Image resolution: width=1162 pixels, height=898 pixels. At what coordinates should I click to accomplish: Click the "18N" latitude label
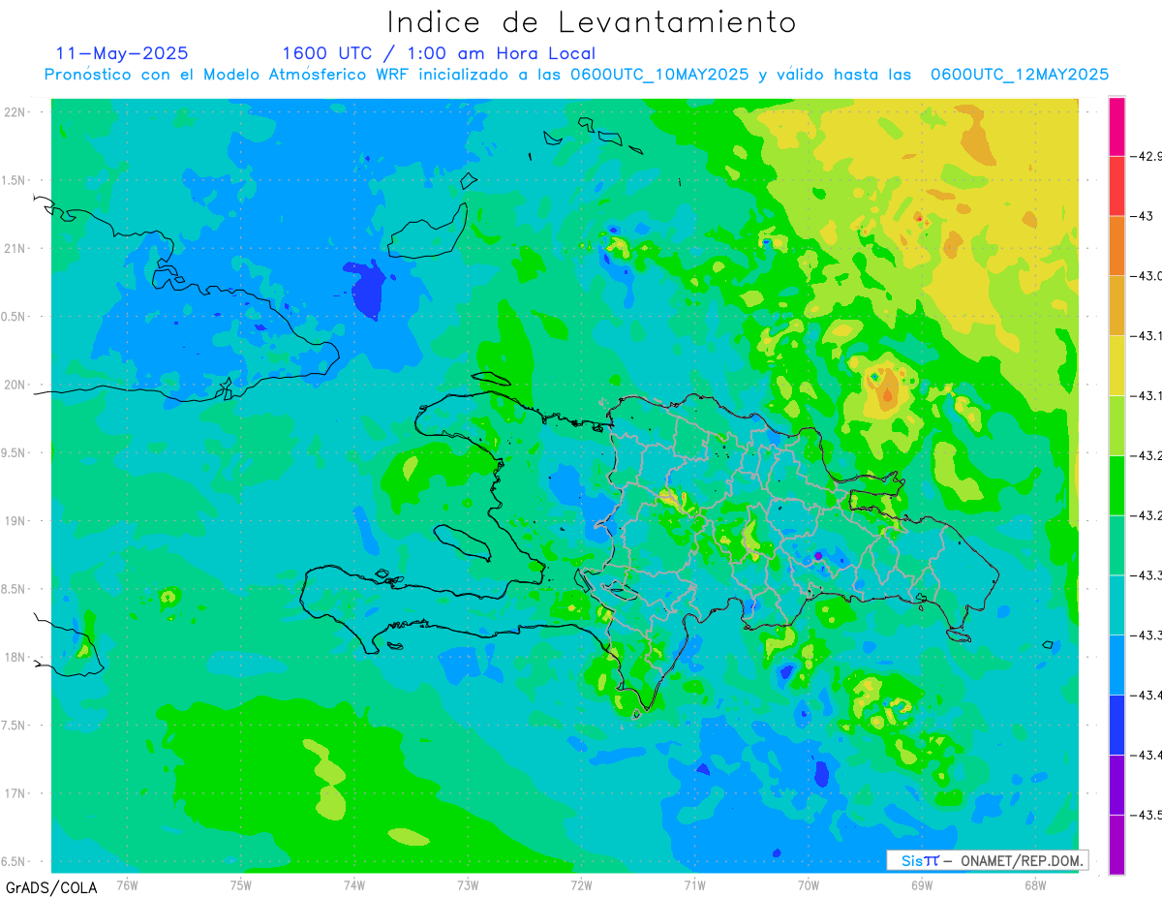click(15, 658)
